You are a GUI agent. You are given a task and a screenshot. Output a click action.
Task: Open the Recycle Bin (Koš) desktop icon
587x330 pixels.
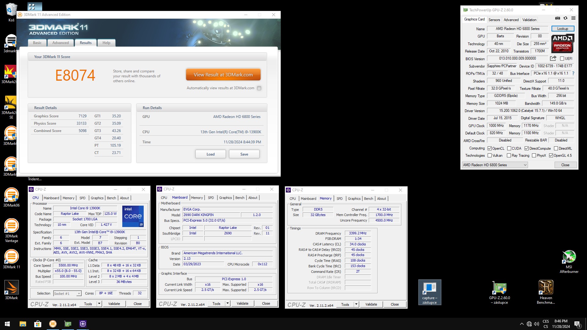pos(11,12)
